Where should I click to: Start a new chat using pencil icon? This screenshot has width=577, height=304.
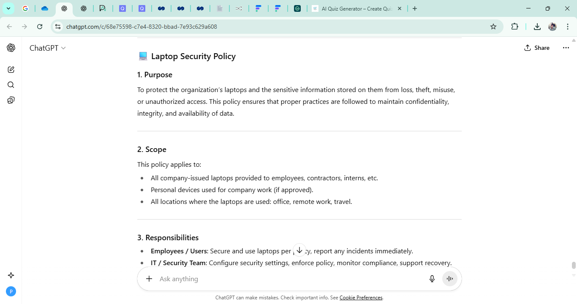pyautogui.click(x=11, y=70)
